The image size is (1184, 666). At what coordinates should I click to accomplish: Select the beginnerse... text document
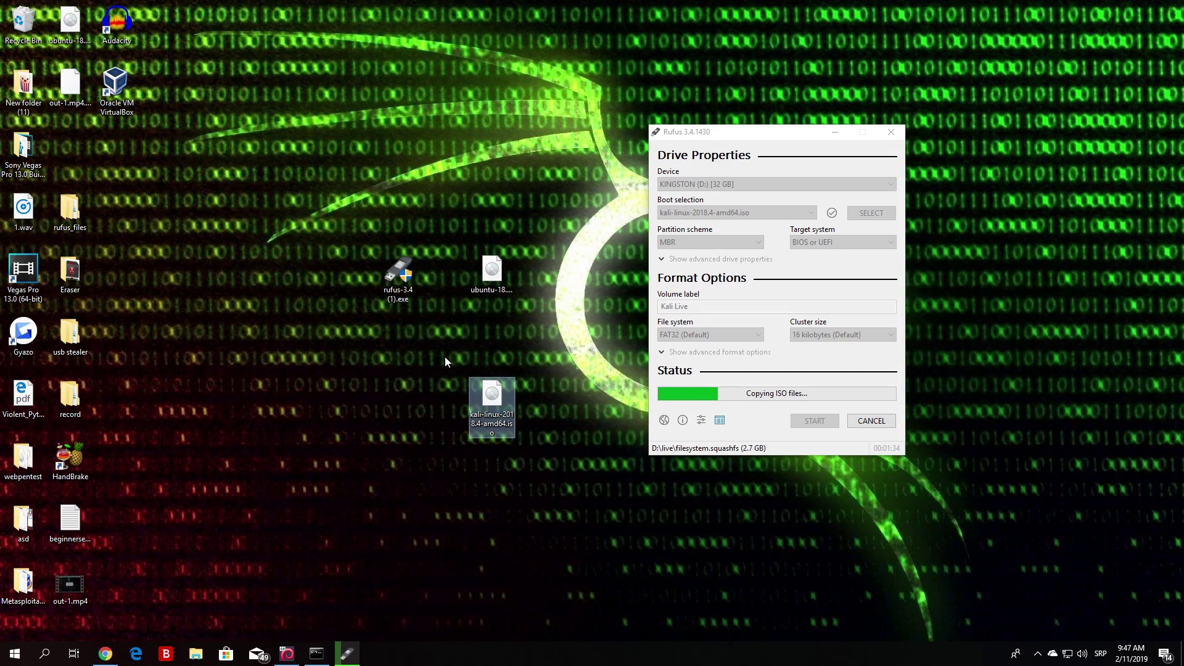[70, 524]
